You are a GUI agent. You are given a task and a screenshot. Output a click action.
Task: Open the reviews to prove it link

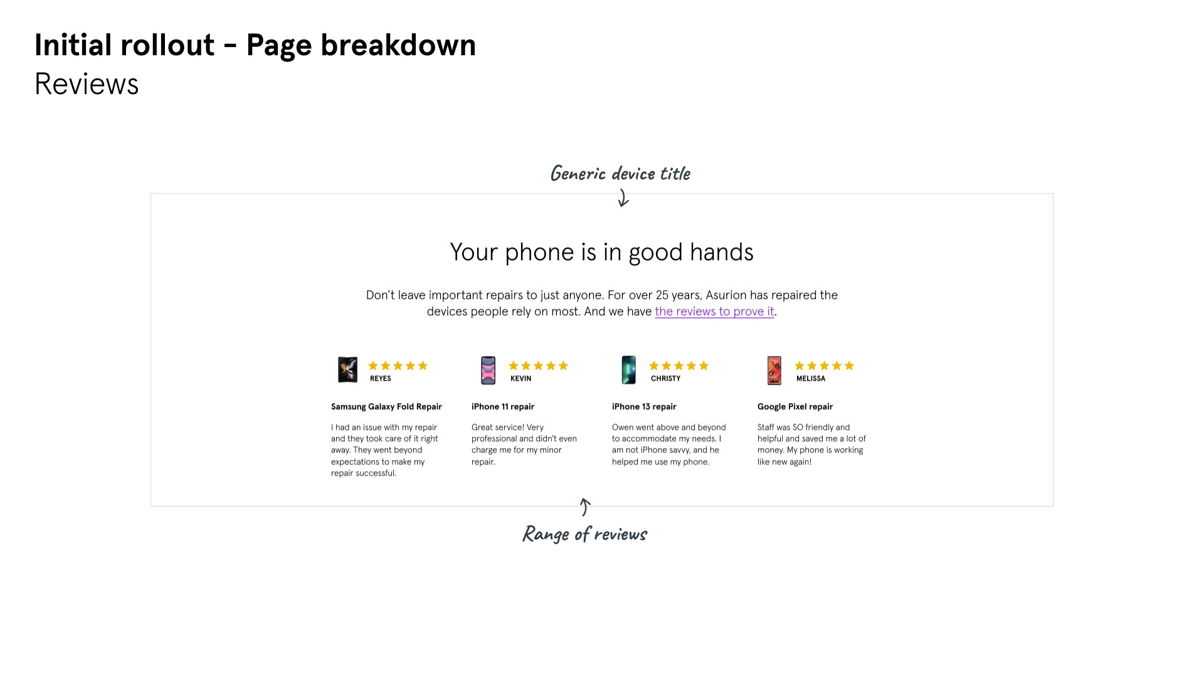pyautogui.click(x=714, y=312)
